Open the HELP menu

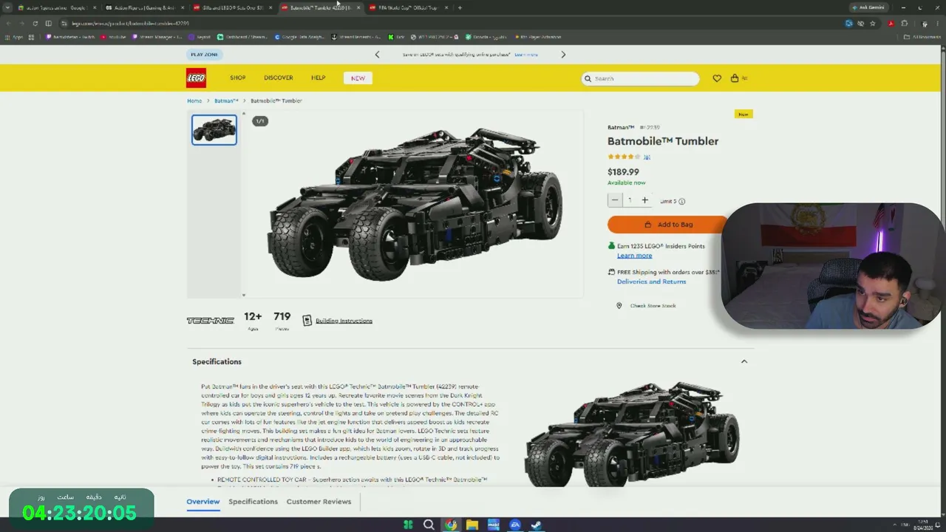coord(319,78)
